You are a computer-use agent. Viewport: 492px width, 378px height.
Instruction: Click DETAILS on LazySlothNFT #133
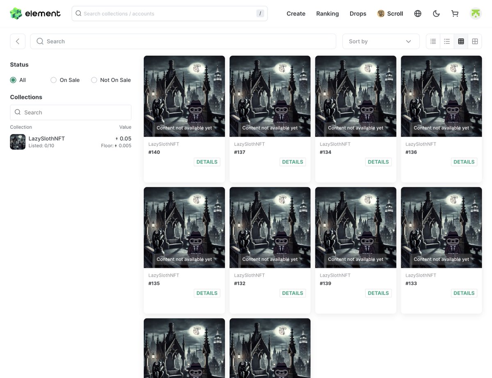(x=464, y=293)
